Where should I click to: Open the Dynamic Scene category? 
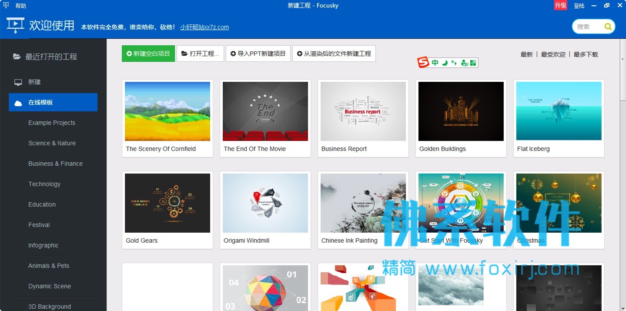click(50, 286)
